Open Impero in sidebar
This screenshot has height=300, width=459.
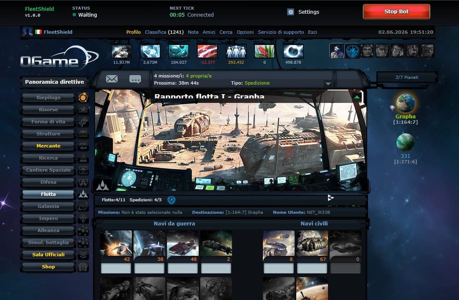click(x=48, y=218)
